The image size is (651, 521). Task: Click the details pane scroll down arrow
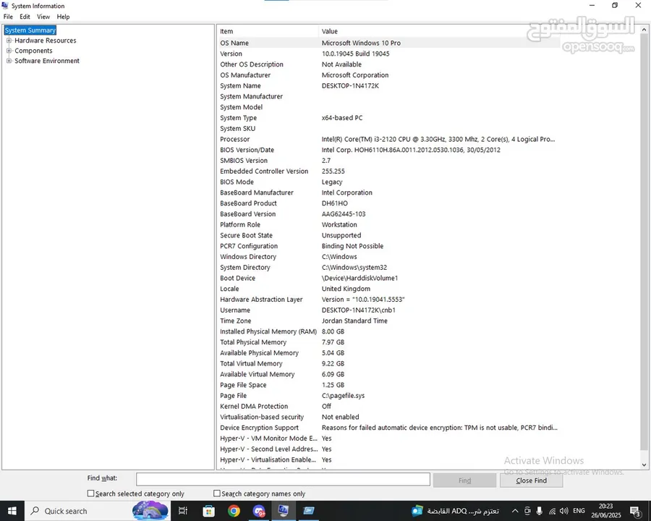(x=644, y=465)
